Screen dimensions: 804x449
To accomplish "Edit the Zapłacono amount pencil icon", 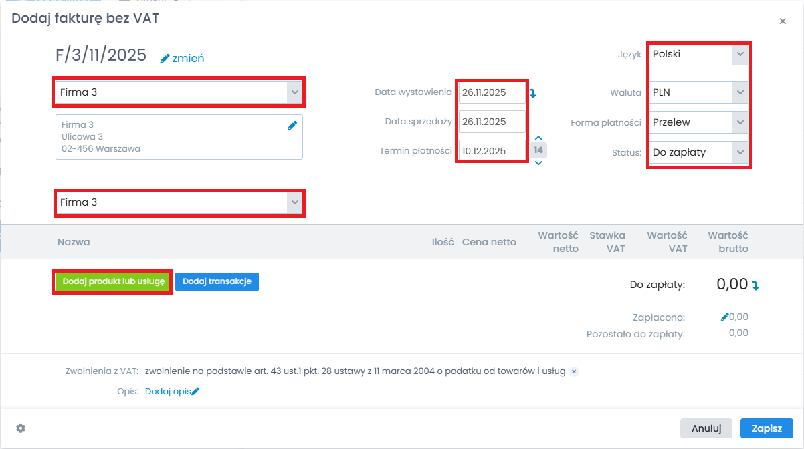I will pos(724,317).
